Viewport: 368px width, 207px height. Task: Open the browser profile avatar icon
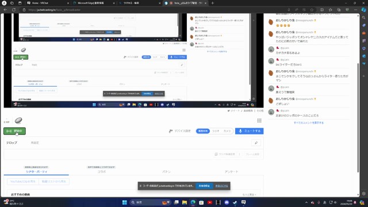(x=4, y=3)
